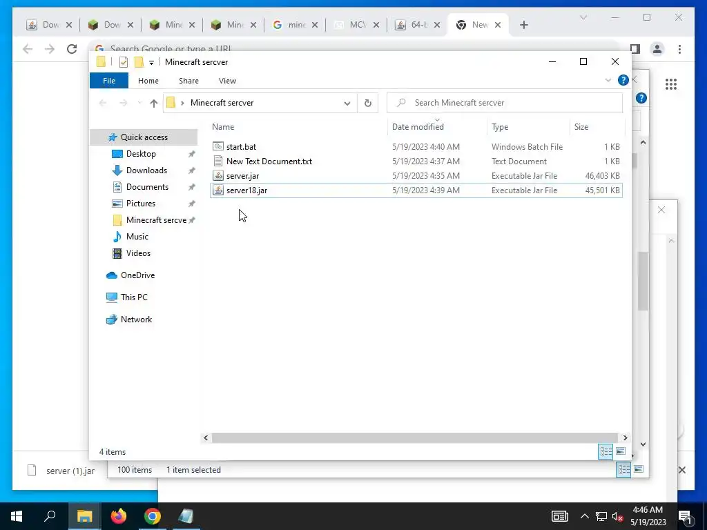Open Music in navigation pane
Image resolution: width=707 pixels, height=530 pixels.
(x=137, y=237)
